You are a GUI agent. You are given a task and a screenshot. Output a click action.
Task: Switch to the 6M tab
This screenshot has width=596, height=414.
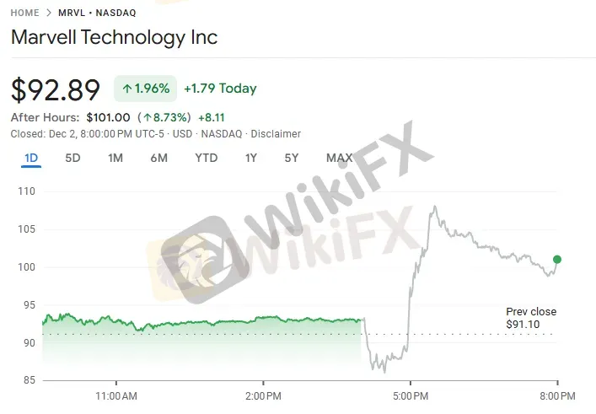click(158, 158)
